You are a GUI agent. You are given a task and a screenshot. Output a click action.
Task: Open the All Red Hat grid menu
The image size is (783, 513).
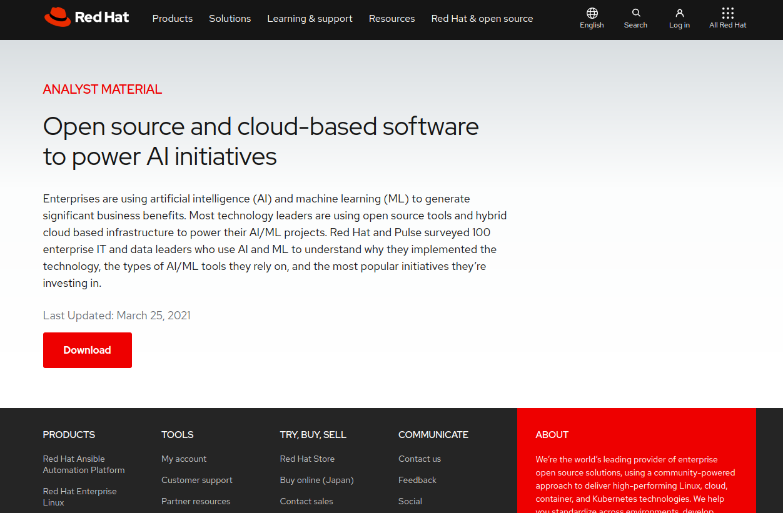click(727, 13)
